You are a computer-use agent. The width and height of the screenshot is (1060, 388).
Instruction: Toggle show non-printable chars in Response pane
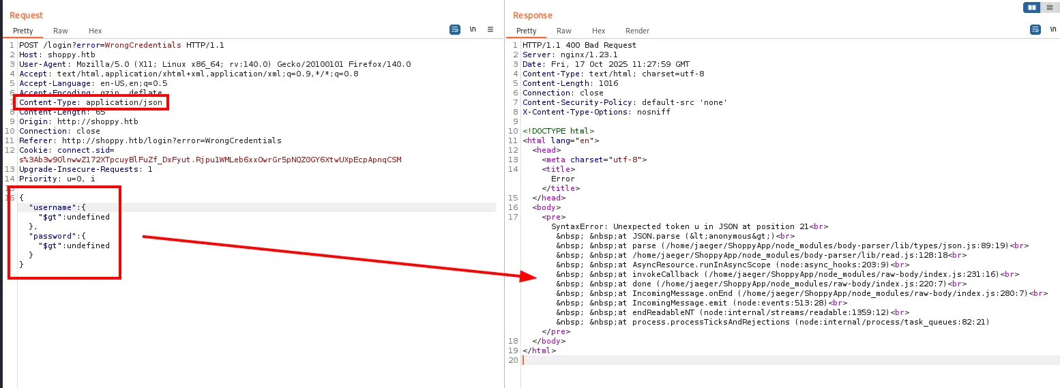pos(1052,29)
